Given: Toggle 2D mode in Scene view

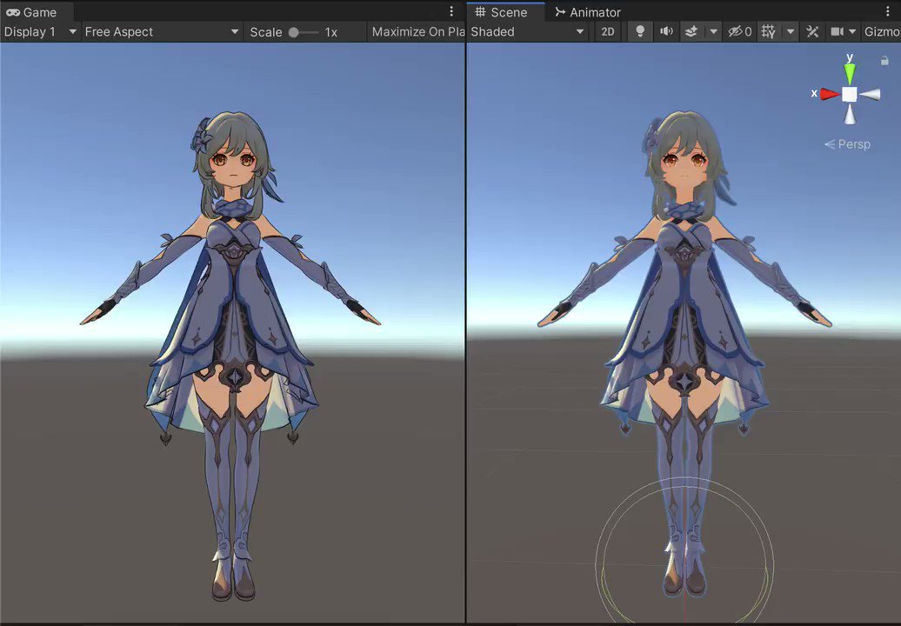Looking at the screenshot, I should [x=607, y=32].
